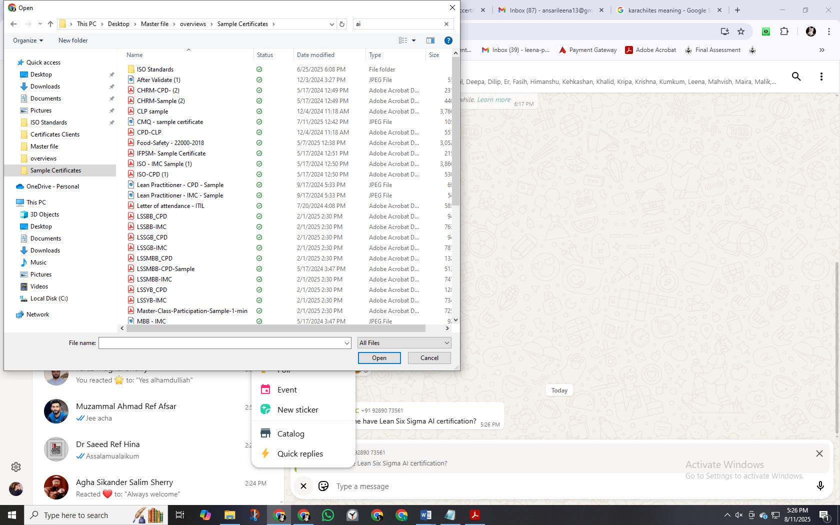Expand the address path history dropdown

click(x=331, y=24)
